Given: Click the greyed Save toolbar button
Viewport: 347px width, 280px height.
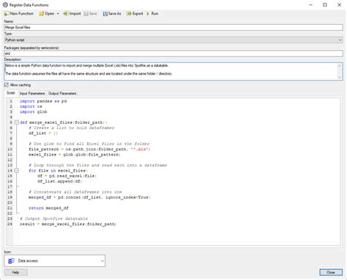Looking at the screenshot, I should point(91,14).
